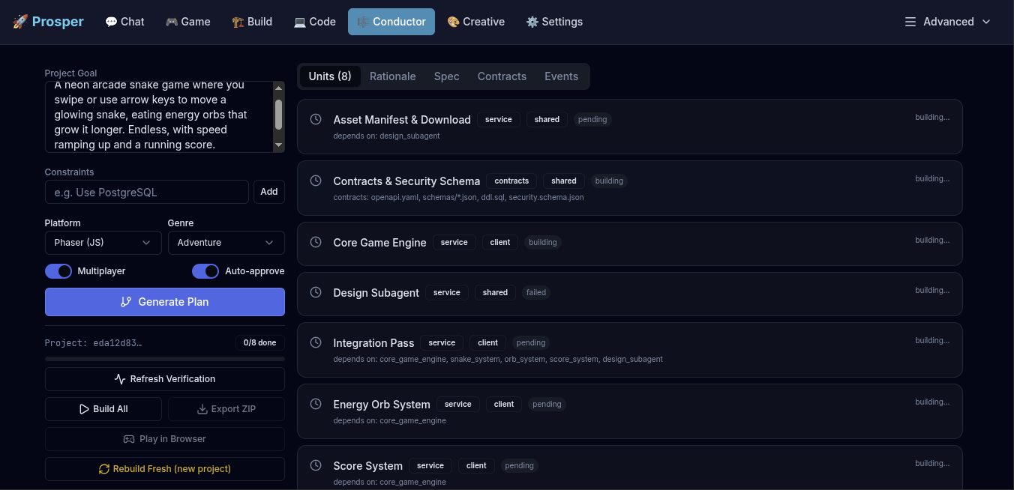Click the failed status on Design Subagent
The height and width of the screenshot is (490, 1014).
[x=536, y=292]
